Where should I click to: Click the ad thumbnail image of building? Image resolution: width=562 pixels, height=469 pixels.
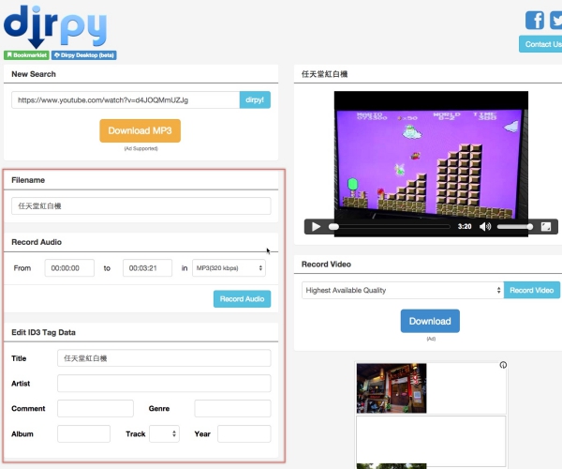click(x=392, y=388)
